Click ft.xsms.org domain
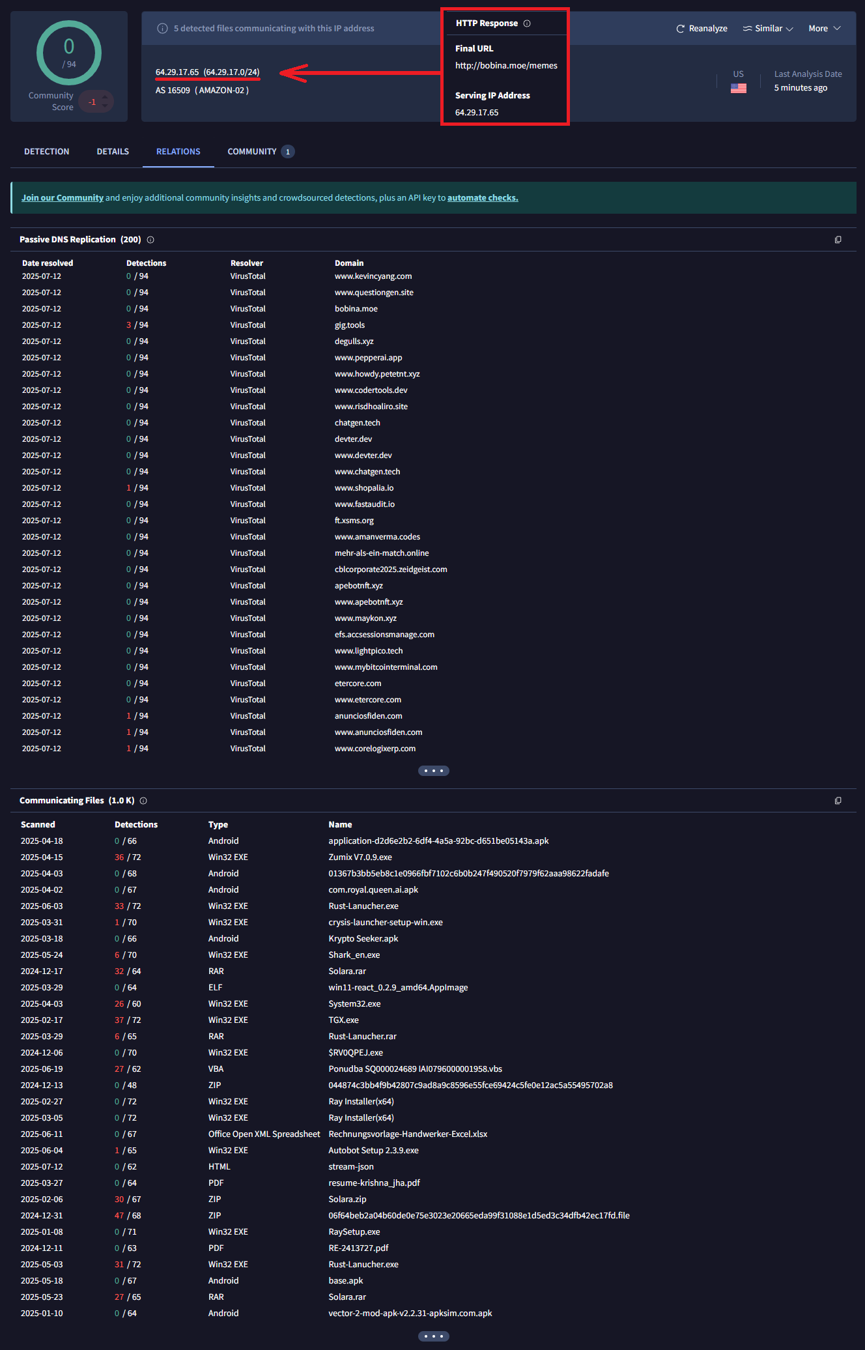 point(354,521)
